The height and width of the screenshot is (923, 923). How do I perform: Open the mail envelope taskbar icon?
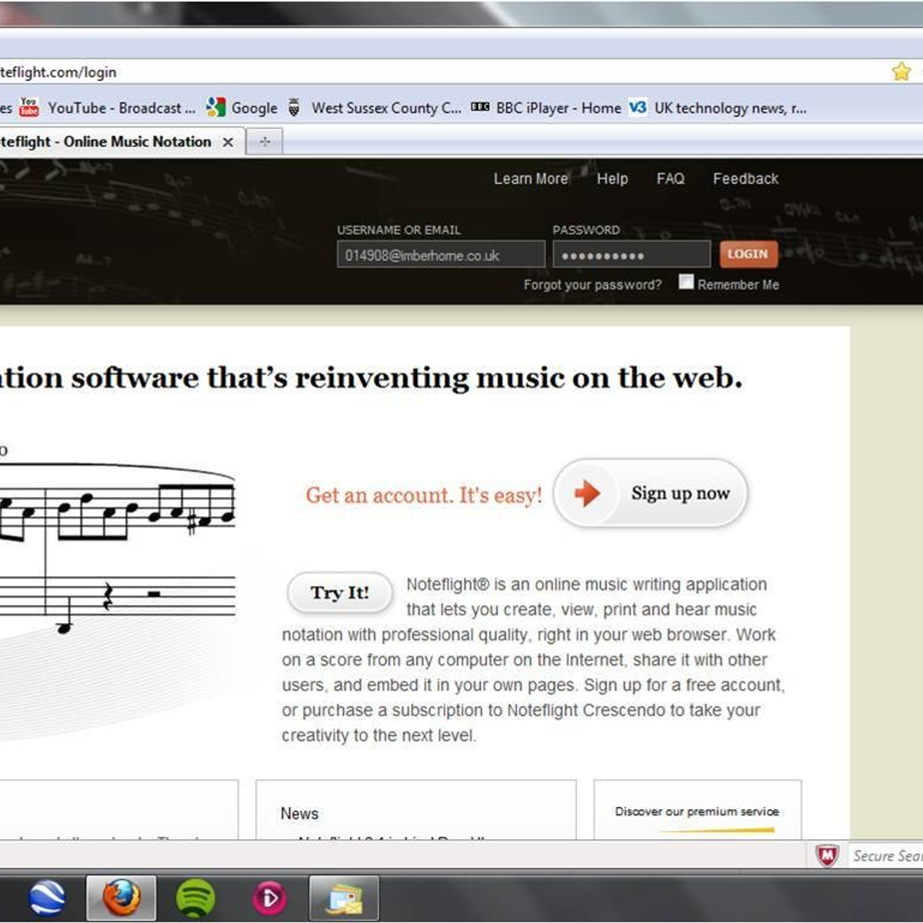[344, 898]
